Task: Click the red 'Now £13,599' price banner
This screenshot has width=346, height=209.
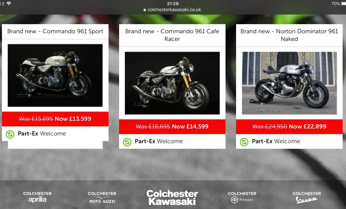Action: 55,119
